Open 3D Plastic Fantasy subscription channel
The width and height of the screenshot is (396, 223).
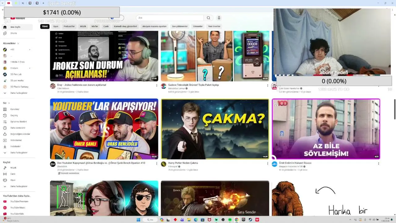(x=19, y=87)
